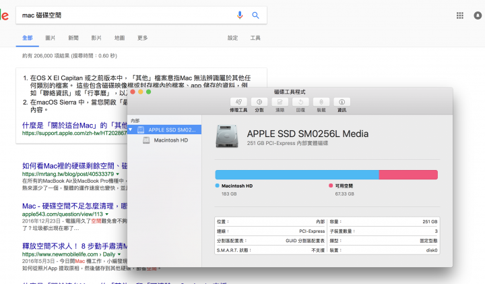The width and height of the screenshot is (485, 284).
Task: Click the '251 GB PCI-Express' subtitle text
Action: click(288, 143)
